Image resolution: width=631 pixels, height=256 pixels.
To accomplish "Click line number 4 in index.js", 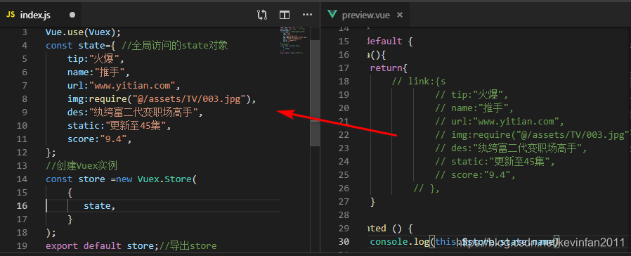I will (x=25, y=46).
